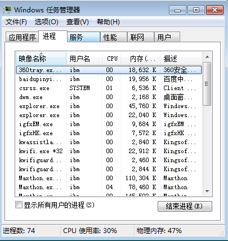Select the csrss.exe process row
Viewport: 228px width, 241px height.
[109, 88]
